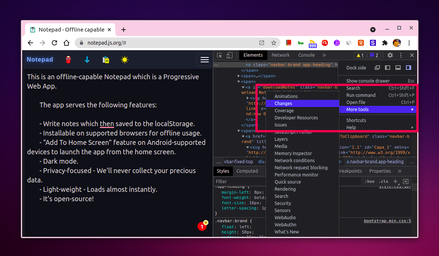Open the hamburger menu in Notepad navbar
Screen dimensions: 439x256
pos(205,60)
